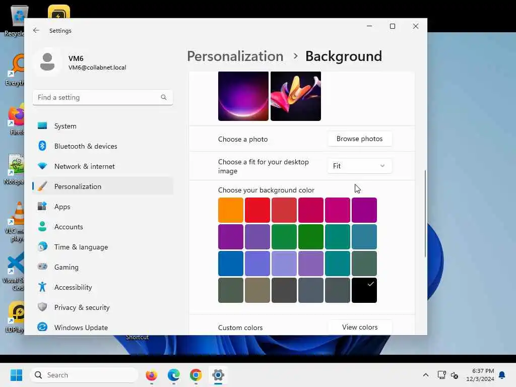
Task: Click the Personalization paintbrush icon
Action: [x=42, y=186]
